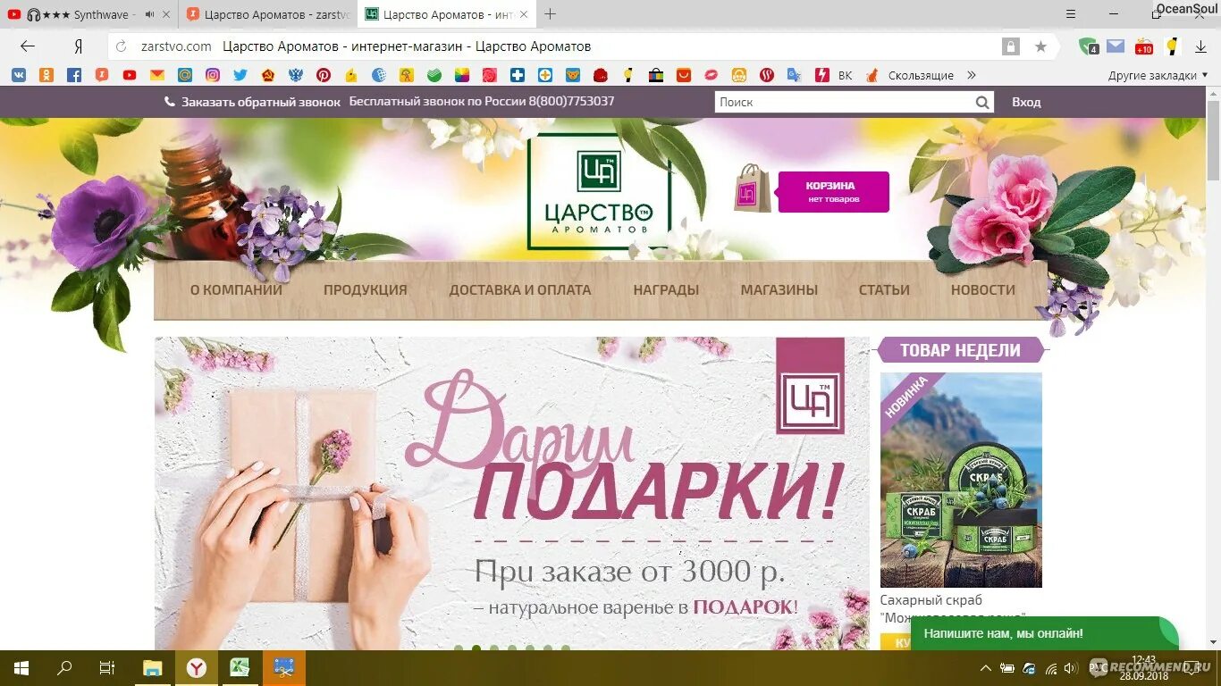Screen dimensions: 1221x686
Task: Open the browser hamburger menu
Action: pos(1072,14)
